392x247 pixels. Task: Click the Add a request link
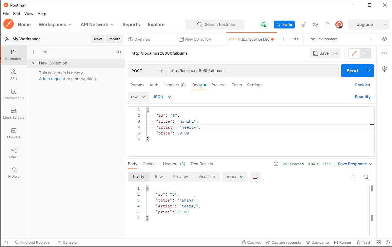(x=52, y=79)
